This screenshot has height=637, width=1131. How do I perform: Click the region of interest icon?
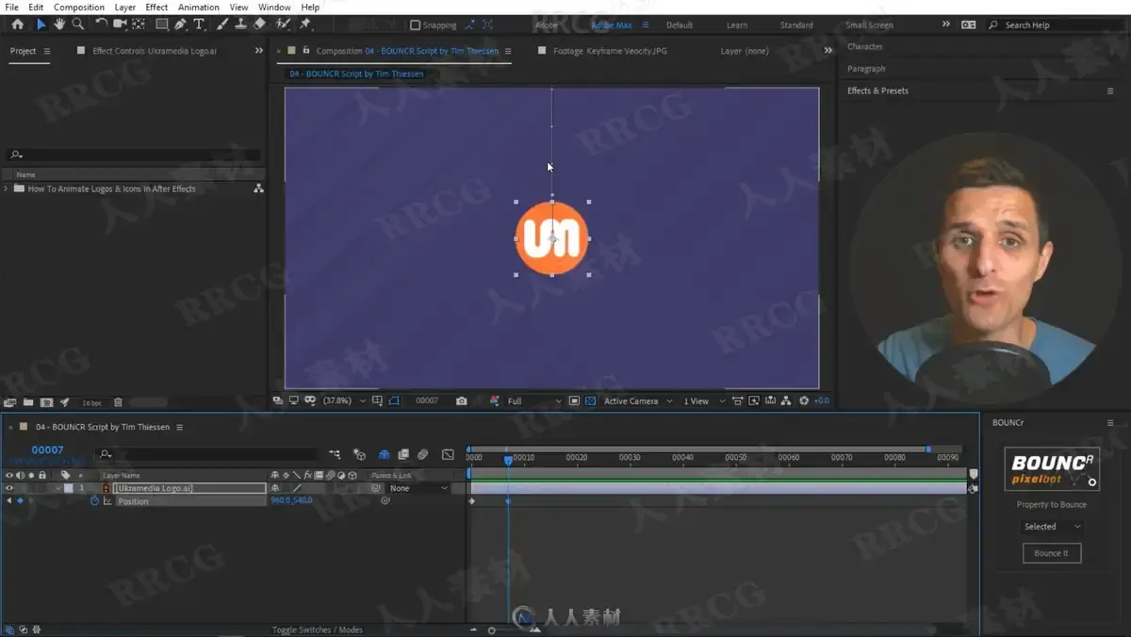pyautogui.click(x=573, y=400)
